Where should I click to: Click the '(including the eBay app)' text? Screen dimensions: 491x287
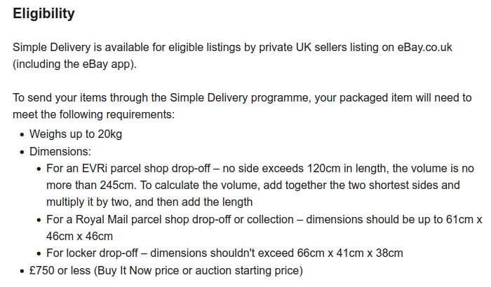(74, 64)
